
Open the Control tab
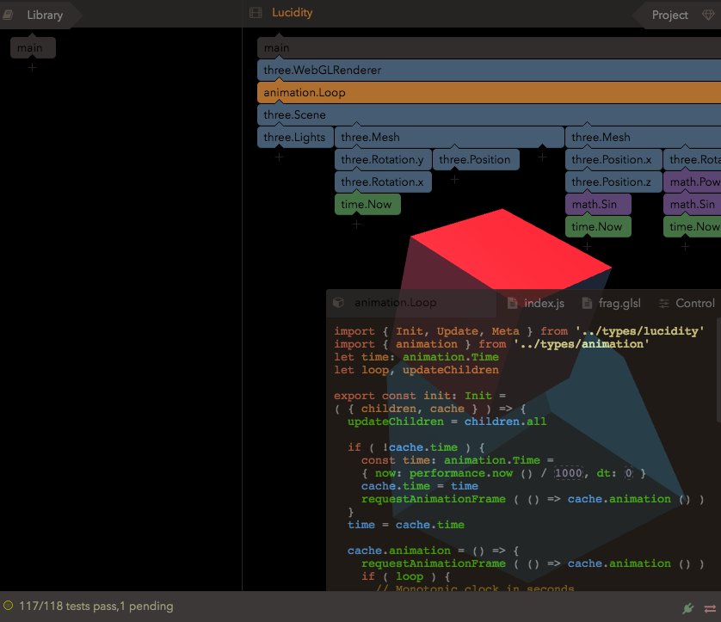coord(695,304)
